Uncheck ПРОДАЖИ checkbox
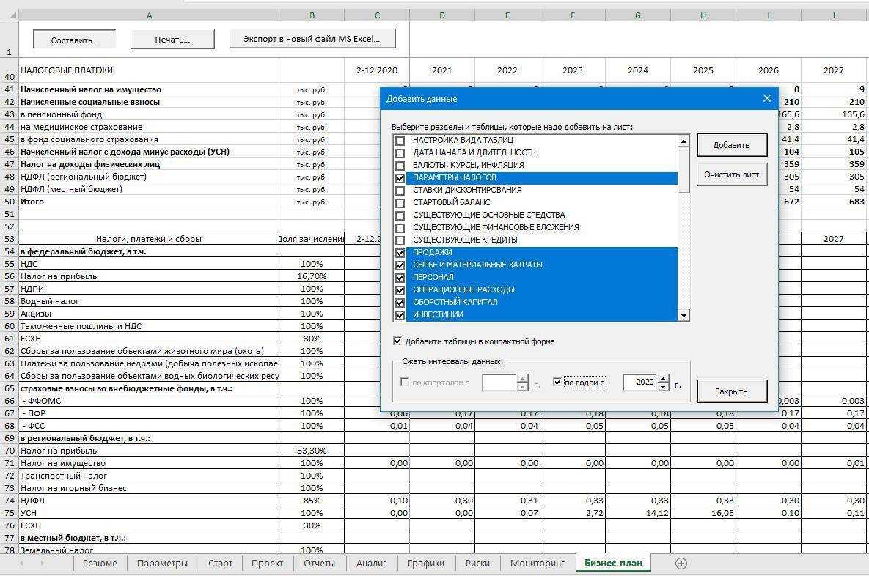Viewport: 869px width, 576px height. point(400,253)
